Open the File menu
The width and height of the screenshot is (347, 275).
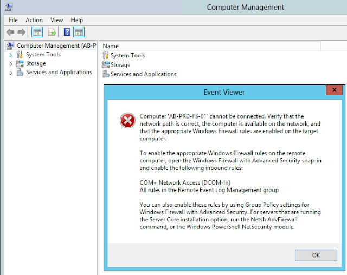13,20
